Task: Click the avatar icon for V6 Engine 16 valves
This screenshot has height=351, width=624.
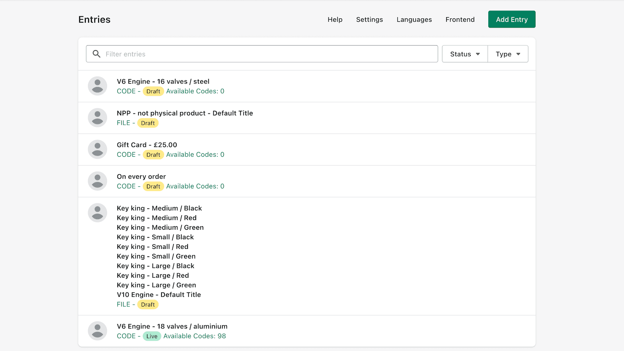Action: click(x=97, y=86)
